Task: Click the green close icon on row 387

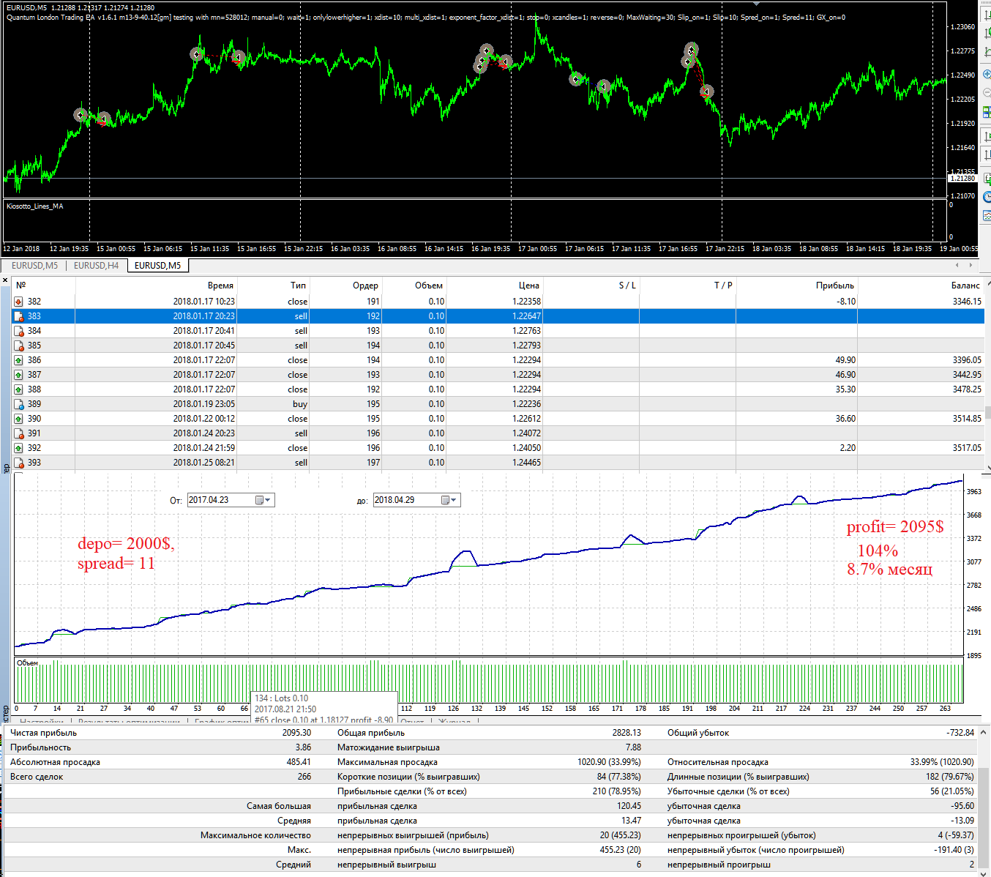Action: click(x=19, y=375)
